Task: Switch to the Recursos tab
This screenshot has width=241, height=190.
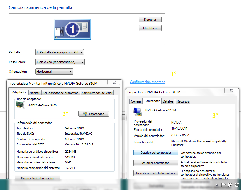Action: pos(183,101)
